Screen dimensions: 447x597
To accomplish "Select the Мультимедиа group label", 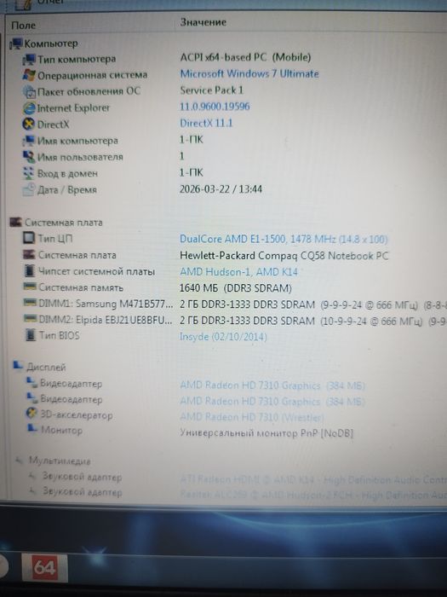I will tap(60, 461).
